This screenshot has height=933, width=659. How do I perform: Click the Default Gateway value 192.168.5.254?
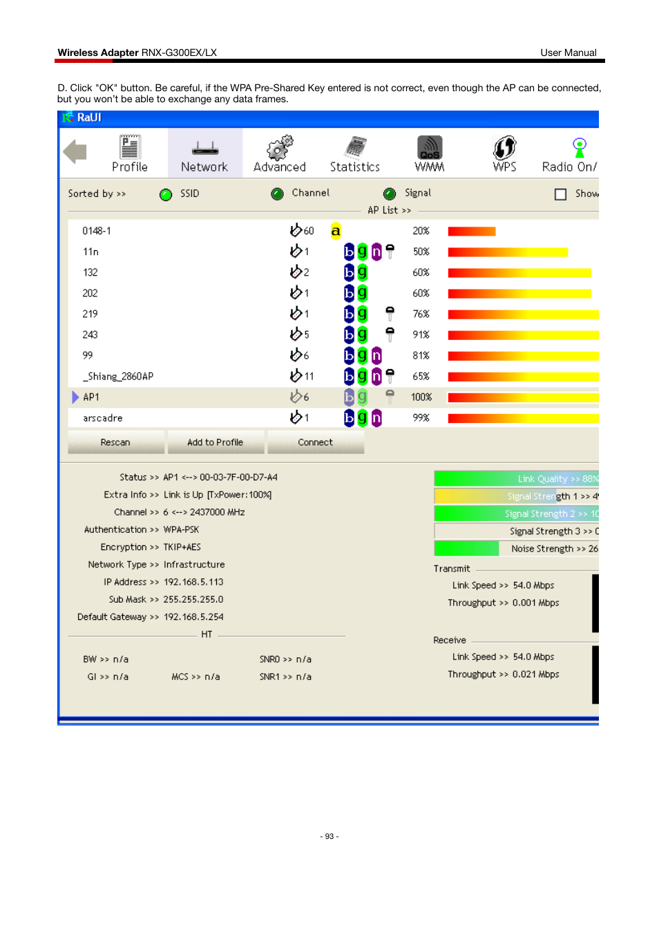[193, 616]
